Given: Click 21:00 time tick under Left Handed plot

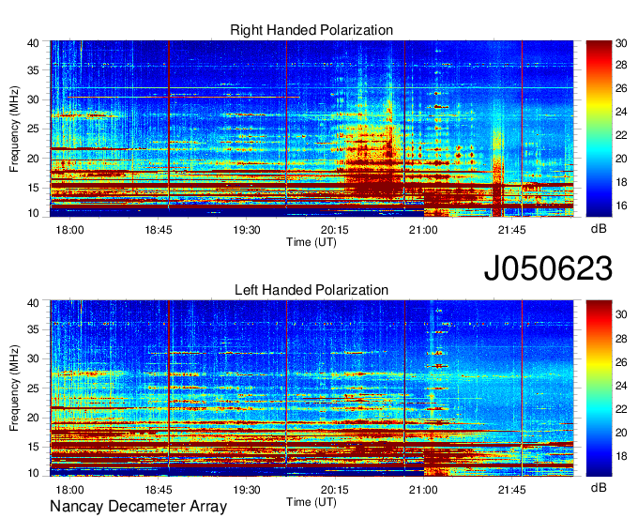Looking at the screenshot, I should tap(423, 490).
